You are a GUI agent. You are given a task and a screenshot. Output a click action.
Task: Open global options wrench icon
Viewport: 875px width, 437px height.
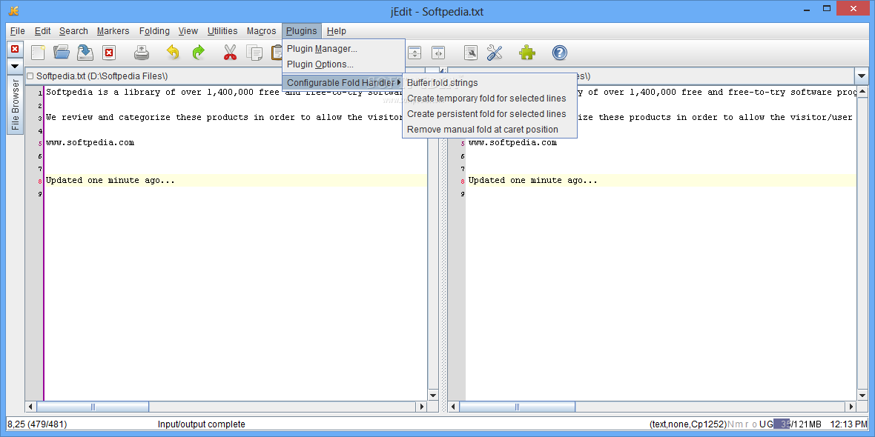pos(495,53)
